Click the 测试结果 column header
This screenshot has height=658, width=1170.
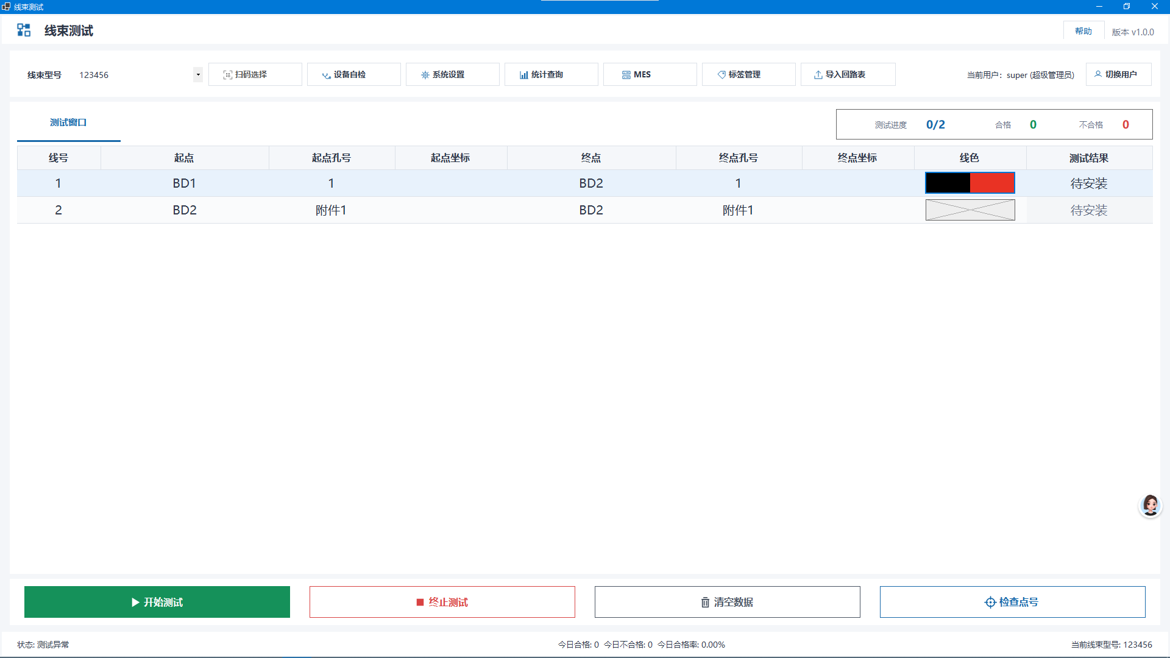pos(1089,158)
